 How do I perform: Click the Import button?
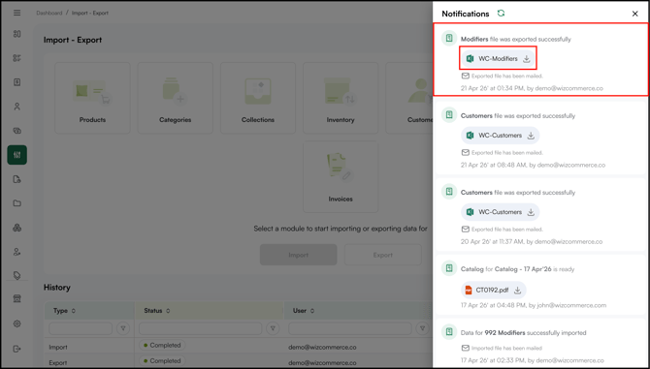tap(299, 255)
